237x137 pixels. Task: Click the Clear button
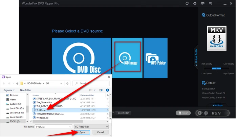[183, 113]
